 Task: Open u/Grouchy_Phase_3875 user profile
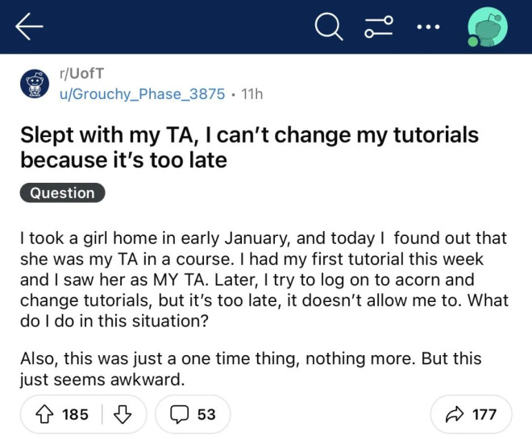tap(143, 93)
